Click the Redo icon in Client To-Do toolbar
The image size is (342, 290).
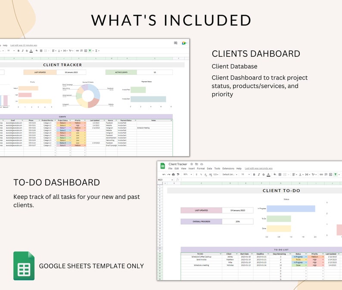pos(168,175)
